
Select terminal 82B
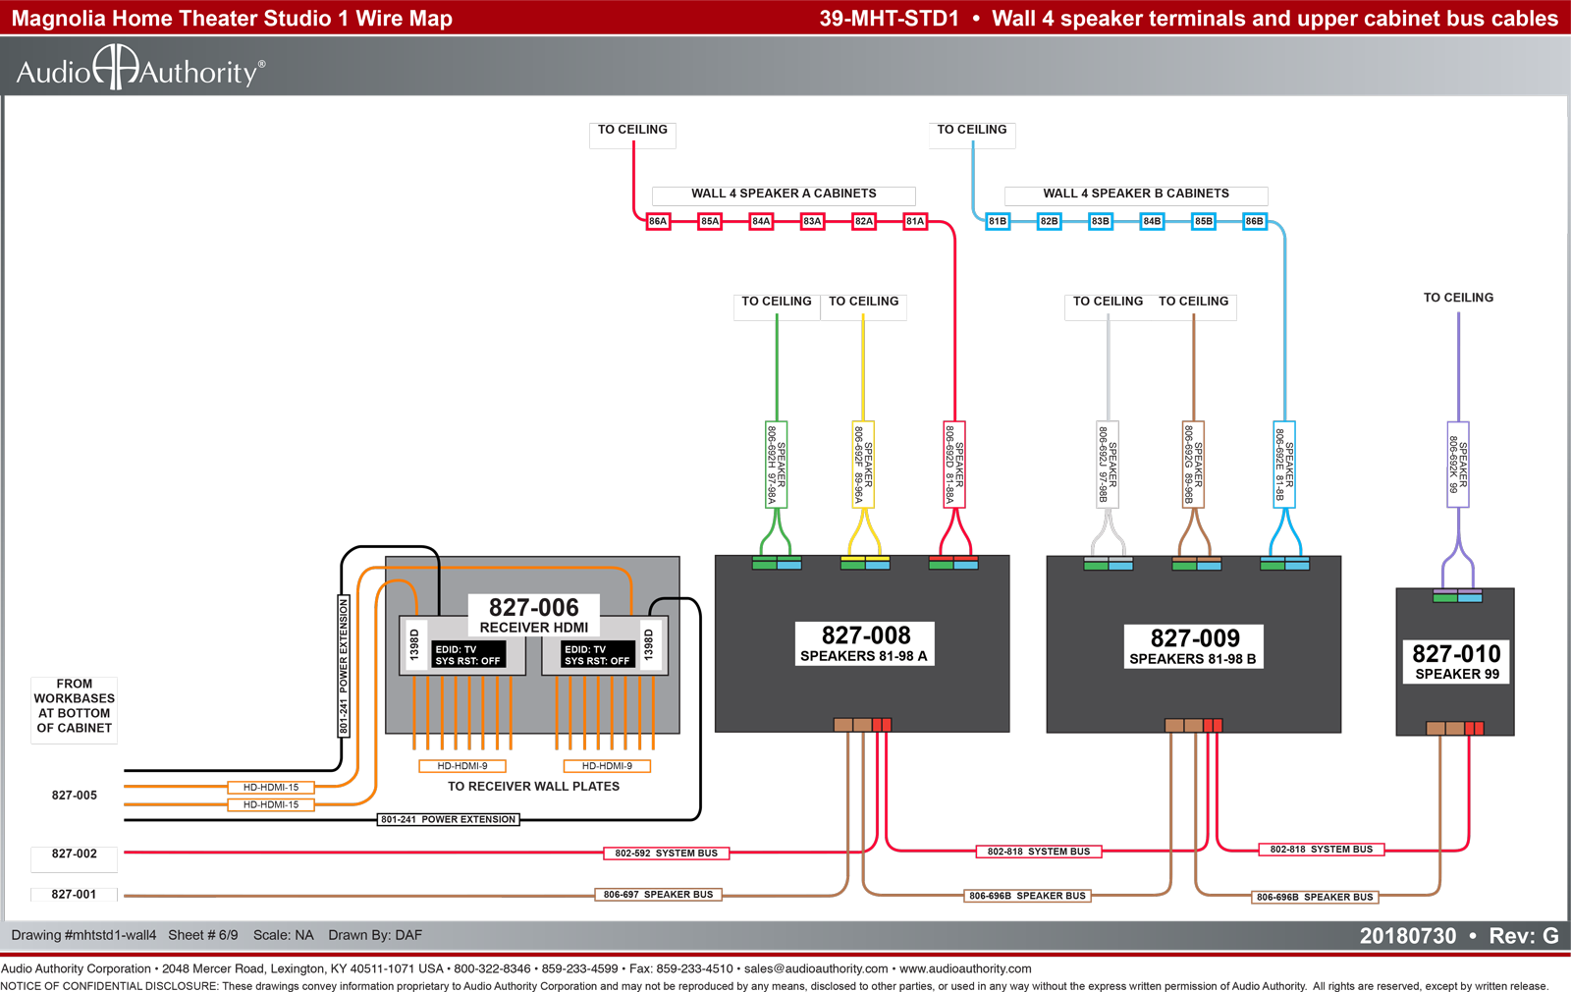coord(1050,221)
